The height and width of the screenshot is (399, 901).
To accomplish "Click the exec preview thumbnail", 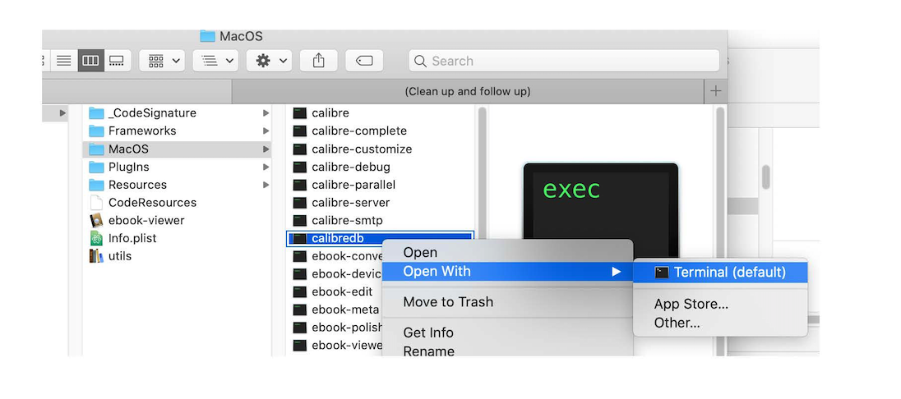I will point(600,209).
